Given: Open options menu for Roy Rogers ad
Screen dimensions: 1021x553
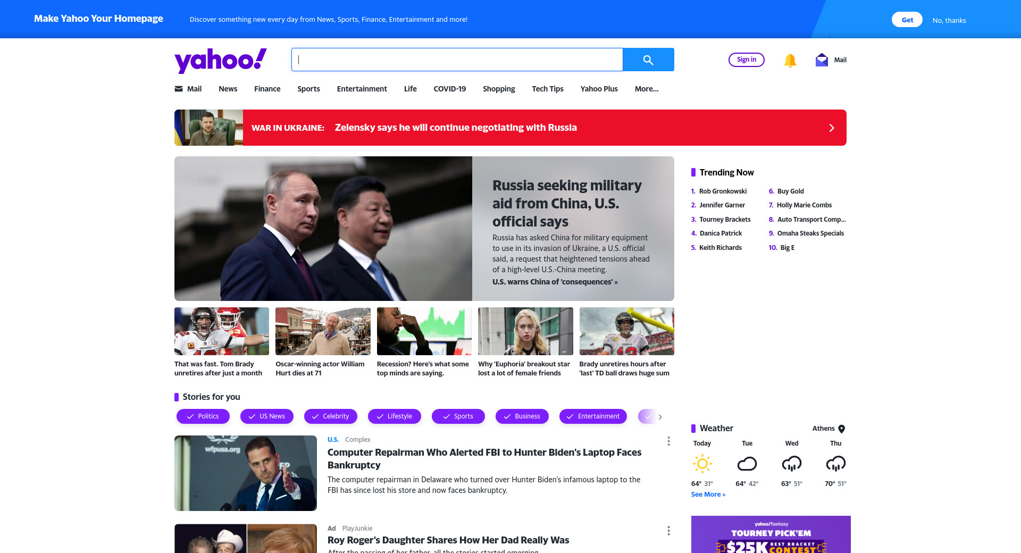Looking at the screenshot, I should point(668,530).
